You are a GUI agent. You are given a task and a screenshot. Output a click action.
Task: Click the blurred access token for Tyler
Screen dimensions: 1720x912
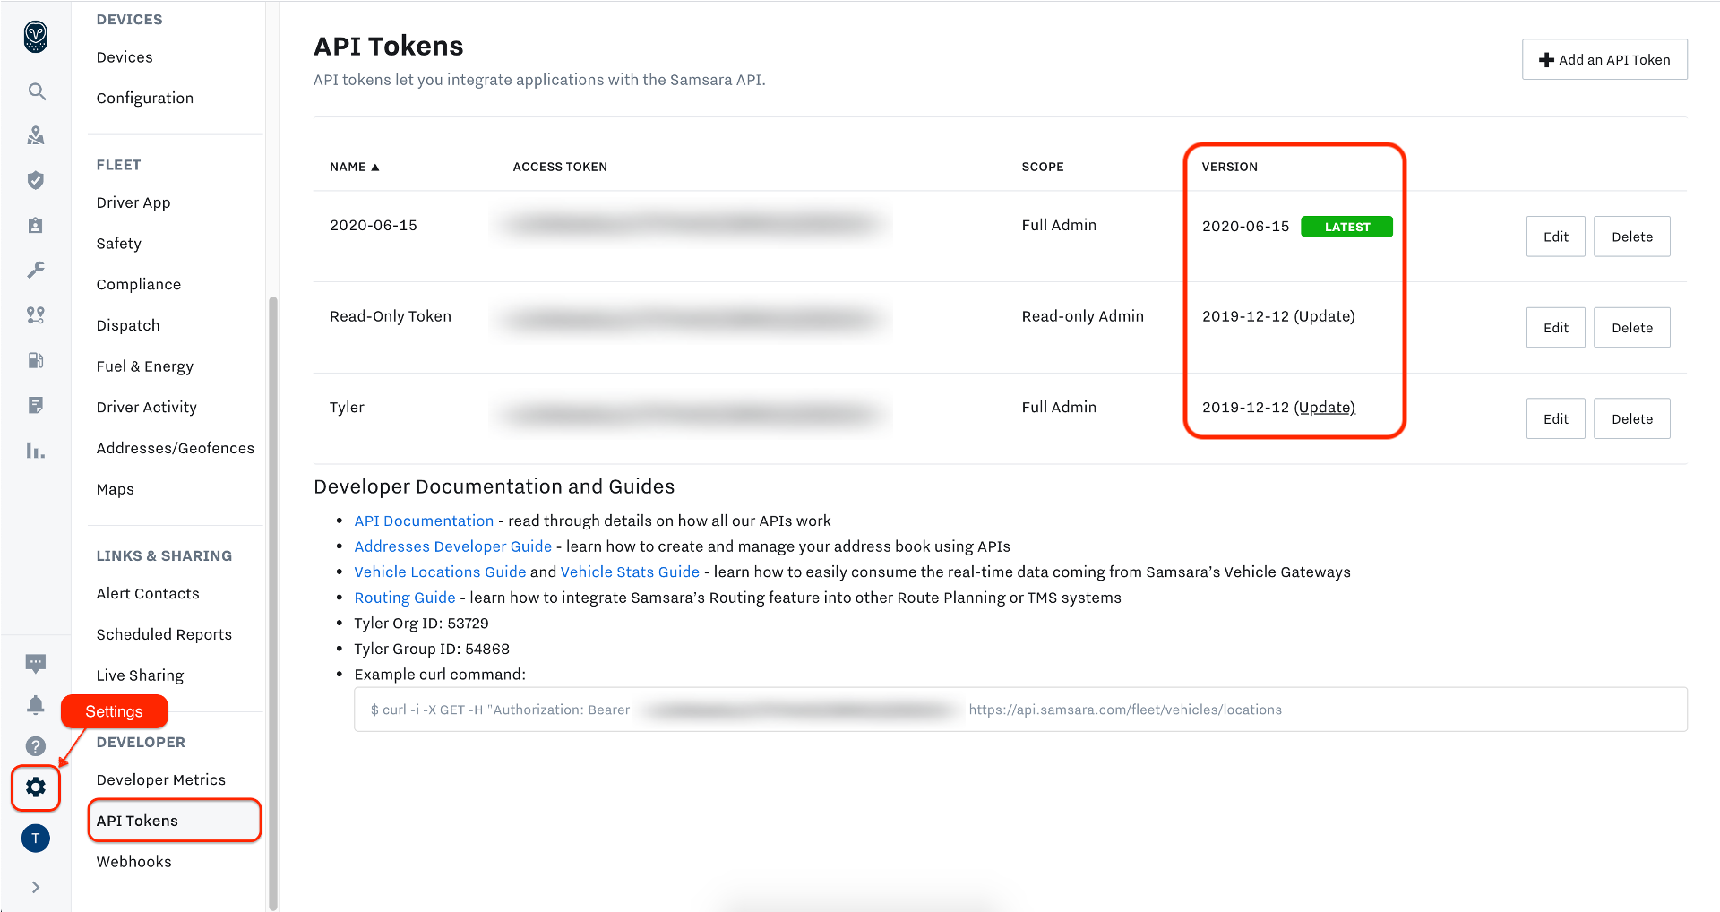(x=692, y=414)
